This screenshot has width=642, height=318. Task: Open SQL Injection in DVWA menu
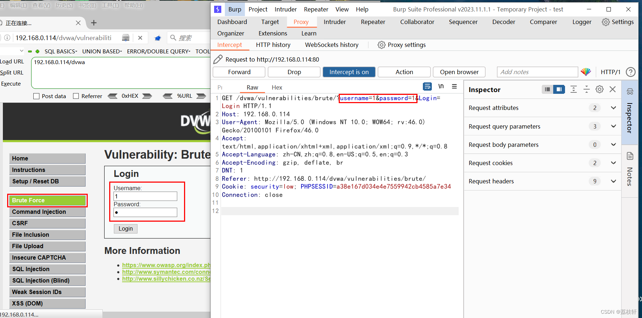point(47,269)
